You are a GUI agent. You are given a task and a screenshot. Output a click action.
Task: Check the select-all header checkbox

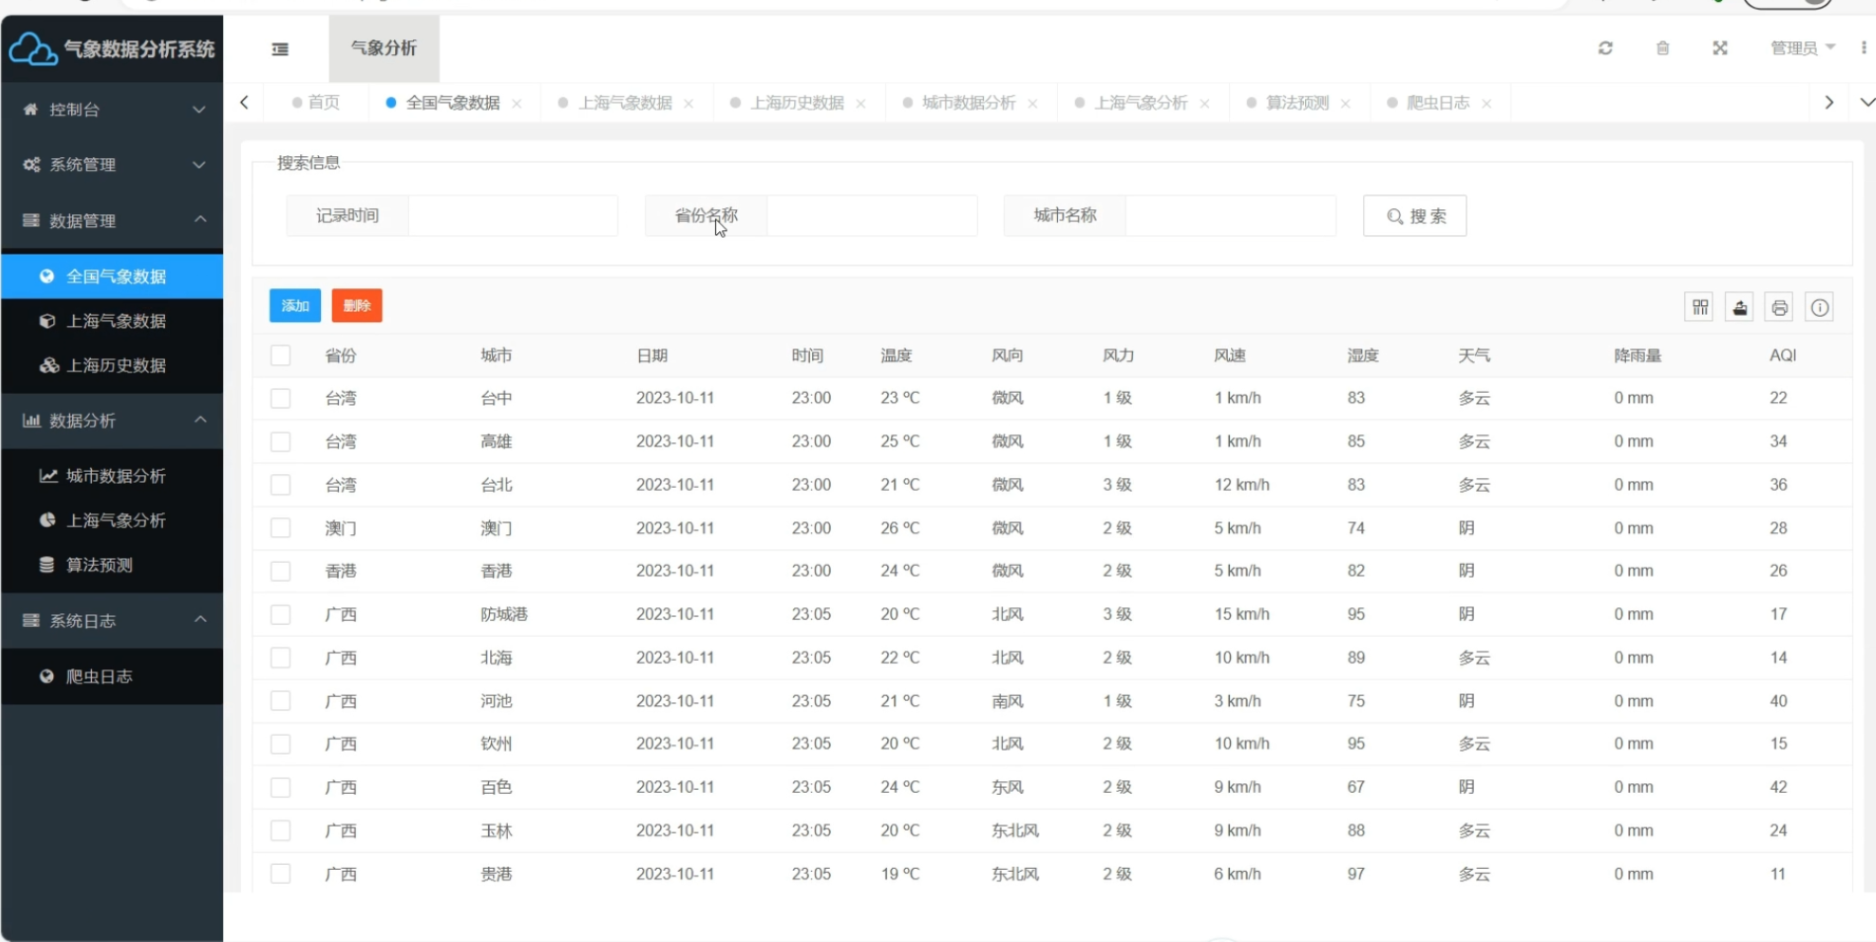point(281,355)
